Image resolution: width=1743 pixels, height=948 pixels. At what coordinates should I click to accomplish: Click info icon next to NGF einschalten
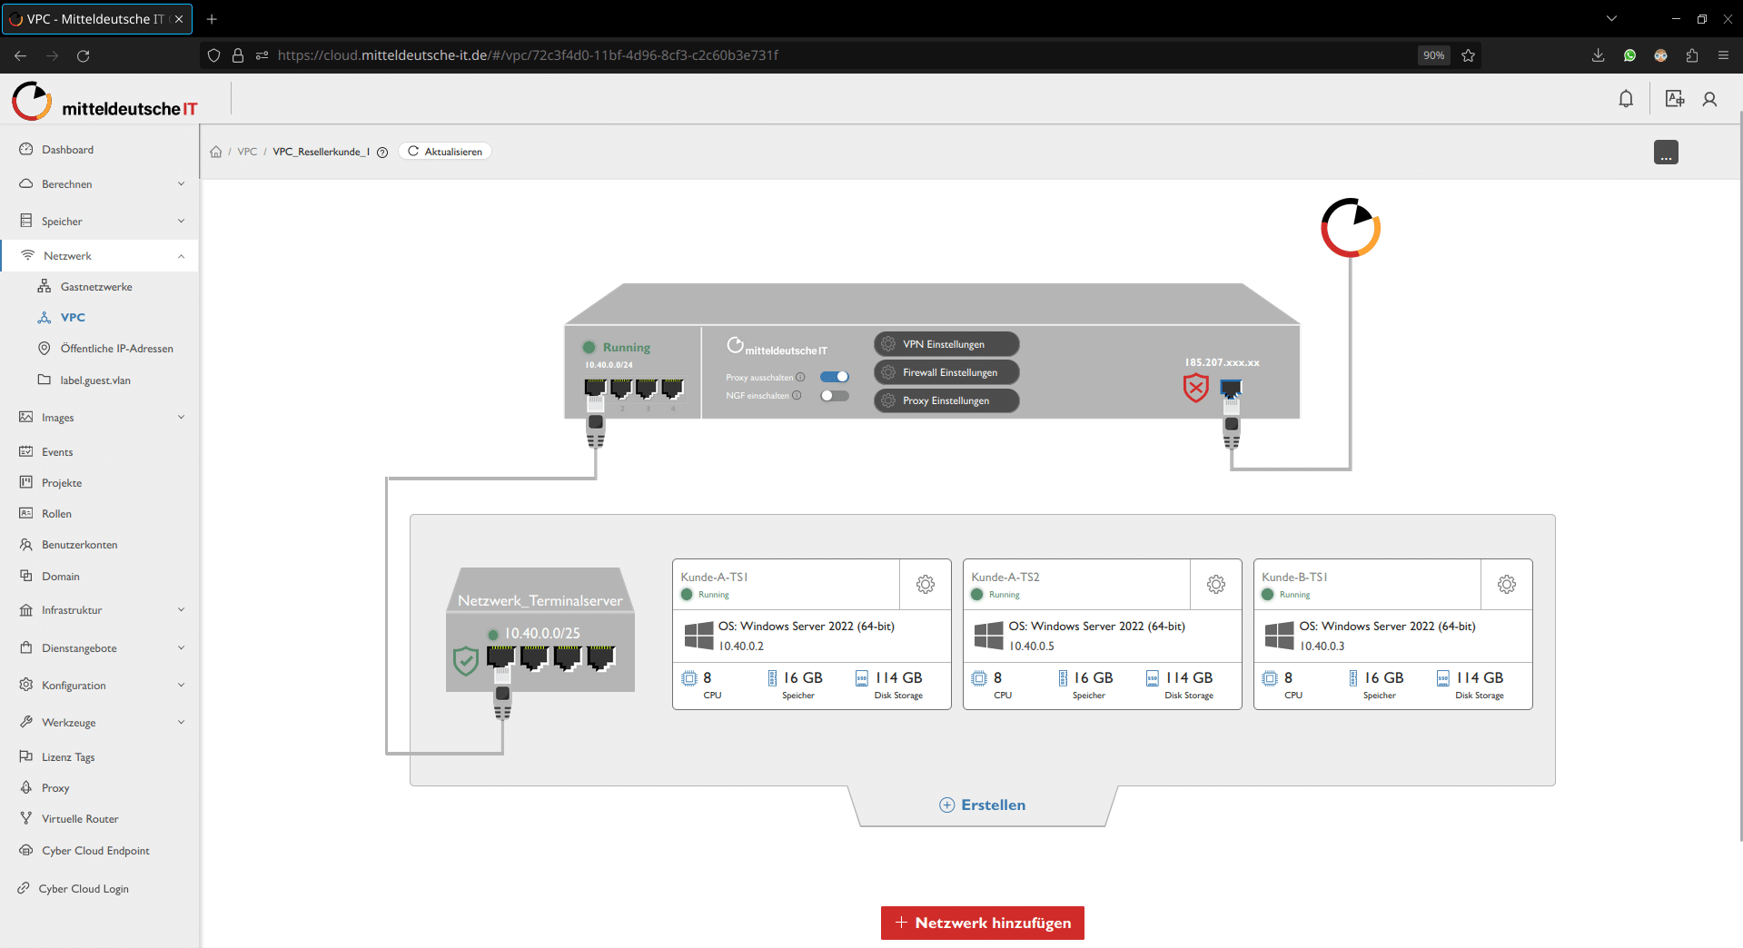click(797, 395)
